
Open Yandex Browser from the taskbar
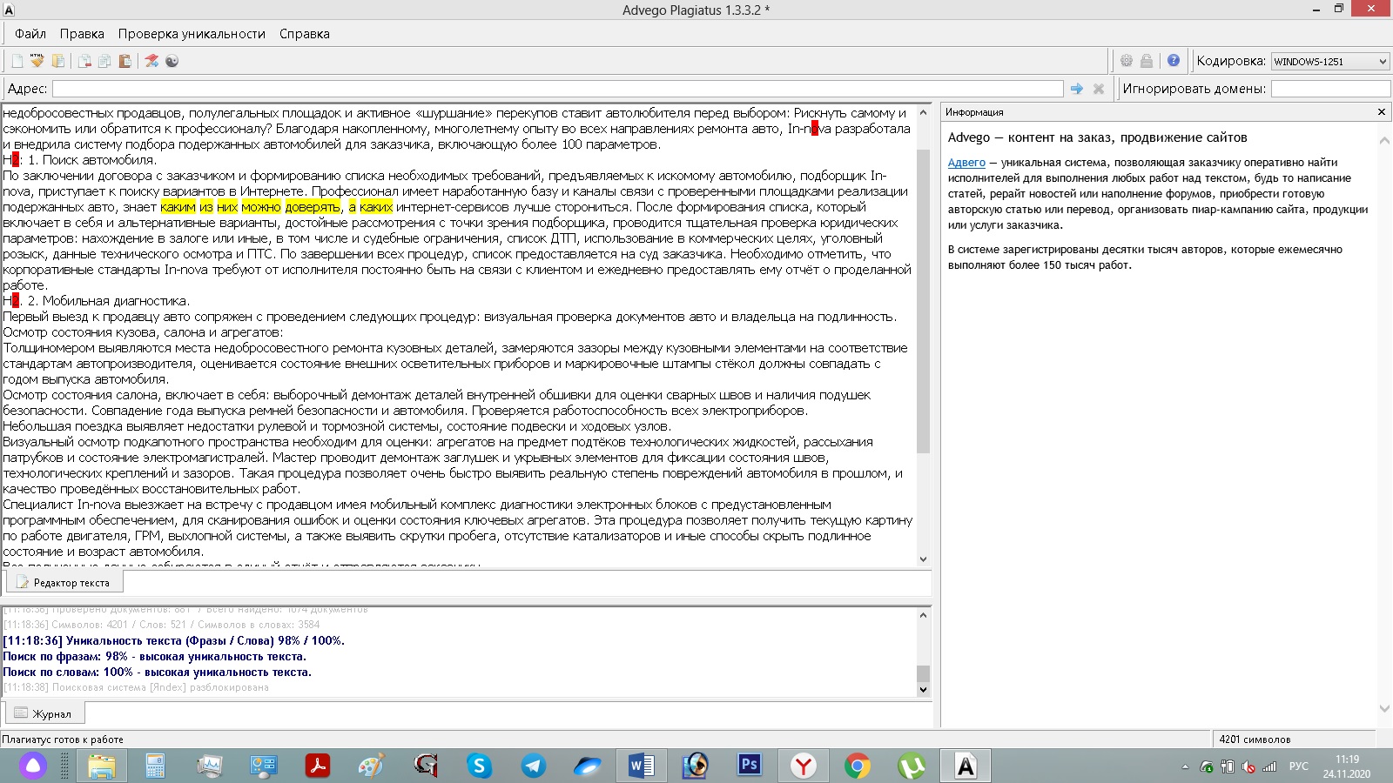(x=803, y=766)
